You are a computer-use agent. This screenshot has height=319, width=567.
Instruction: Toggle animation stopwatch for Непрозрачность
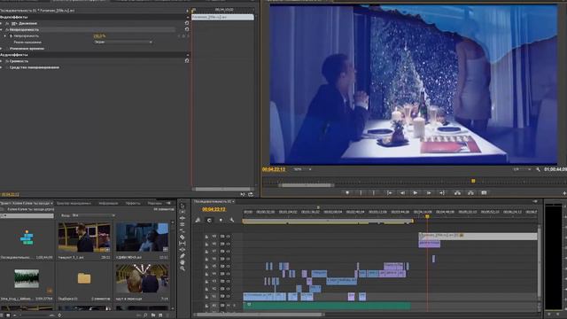click(11, 35)
